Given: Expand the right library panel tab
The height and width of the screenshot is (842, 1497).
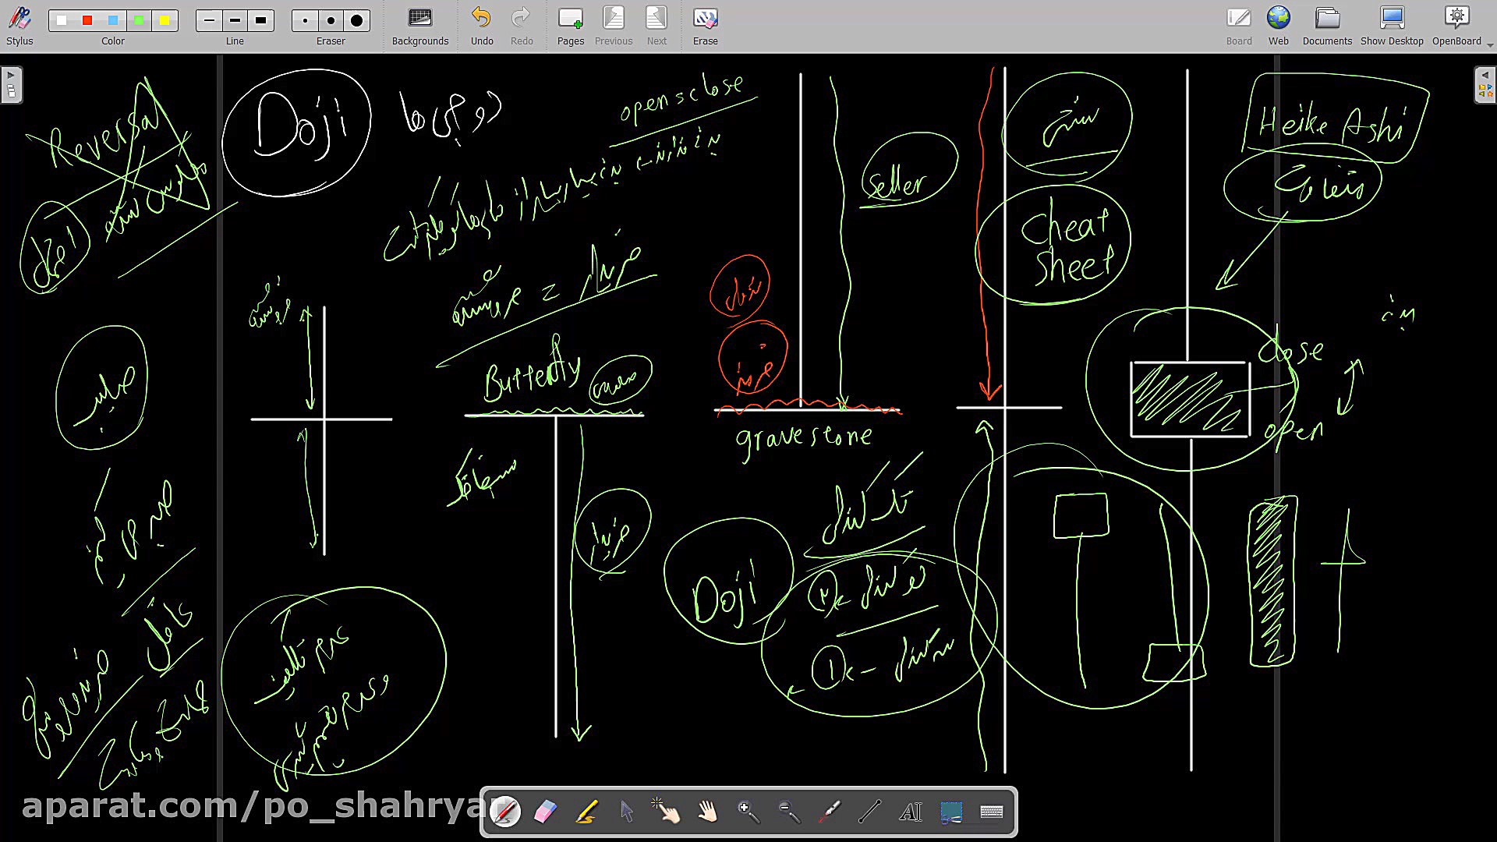Looking at the screenshot, I should click(x=1485, y=84).
